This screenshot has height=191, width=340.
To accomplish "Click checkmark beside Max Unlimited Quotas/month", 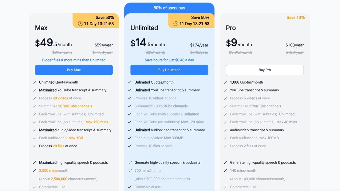I will coord(34,82).
